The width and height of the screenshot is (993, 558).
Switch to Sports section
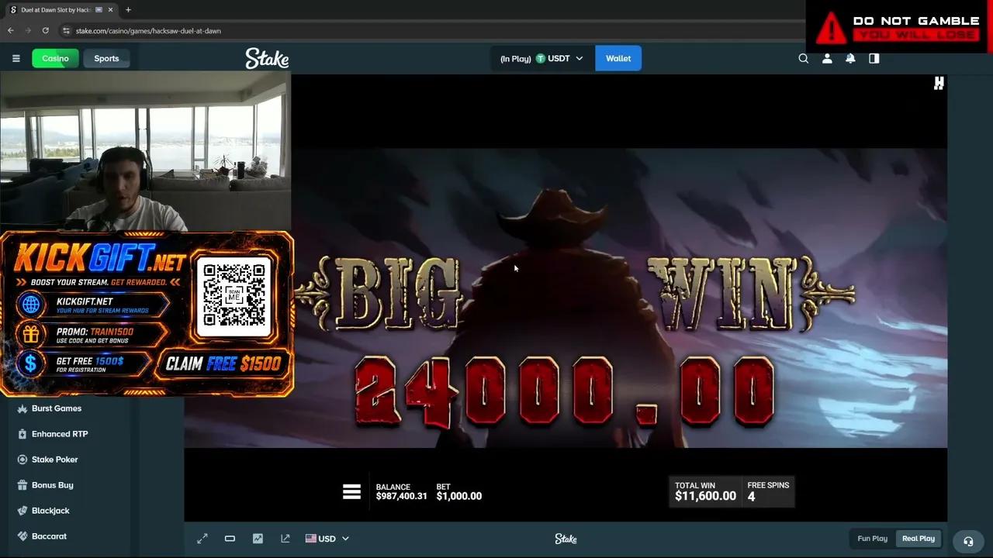tap(106, 59)
